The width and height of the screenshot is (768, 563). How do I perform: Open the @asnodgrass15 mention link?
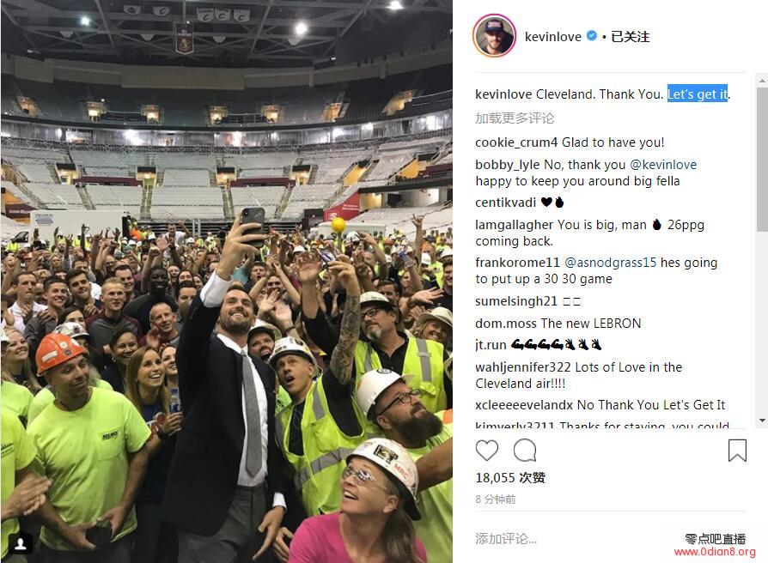click(x=610, y=263)
